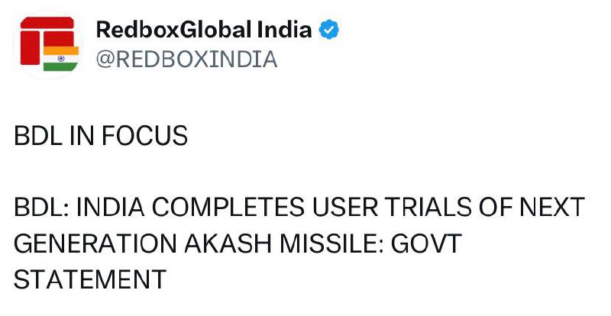The height and width of the screenshot is (316, 611).
Task: Click the faded button at top right
Action: pos(547,34)
